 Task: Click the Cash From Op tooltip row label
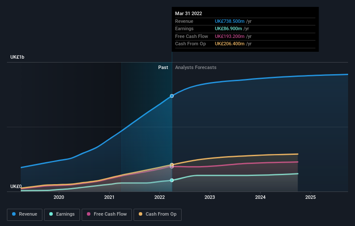[x=190, y=44]
